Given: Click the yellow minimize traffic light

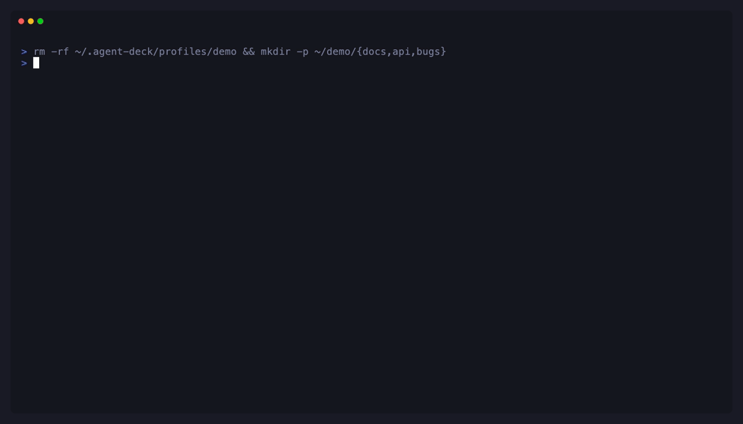Looking at the screenshot, I should tap(30, 21).
